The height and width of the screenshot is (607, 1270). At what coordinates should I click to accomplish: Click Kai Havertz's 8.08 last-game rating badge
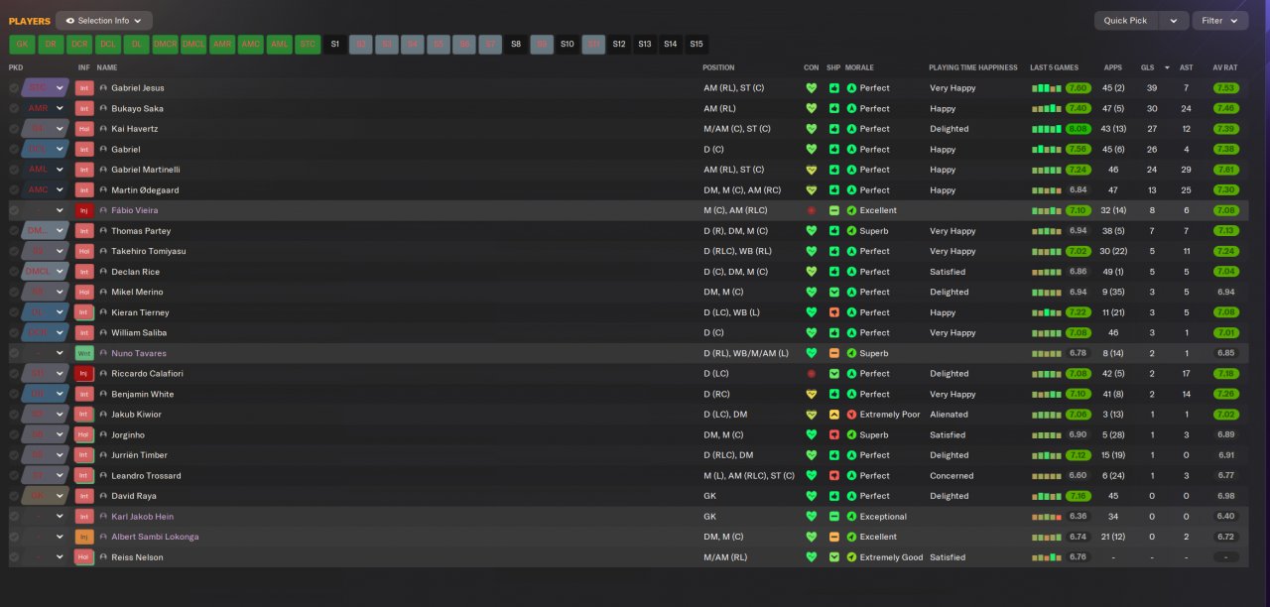point(1078,129)
